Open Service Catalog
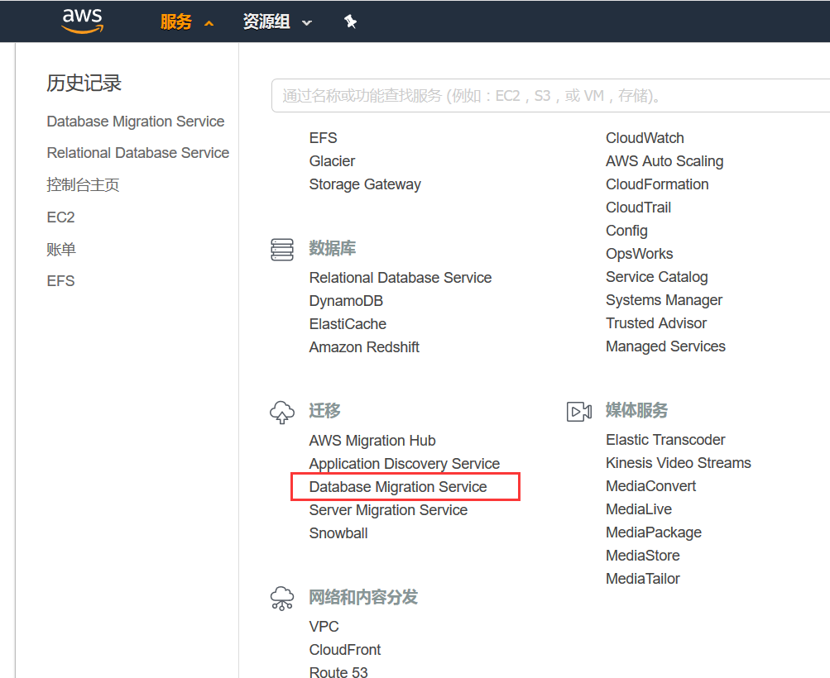The height and width of the screenshot is (678, 830). [656, 277]
